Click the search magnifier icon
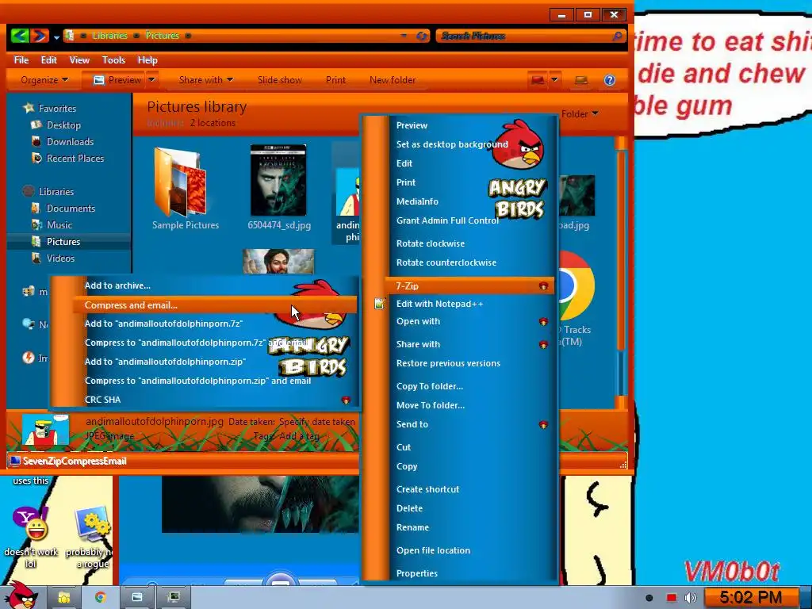Viewport: 812px width, 609px height. (x=617, y=36)
